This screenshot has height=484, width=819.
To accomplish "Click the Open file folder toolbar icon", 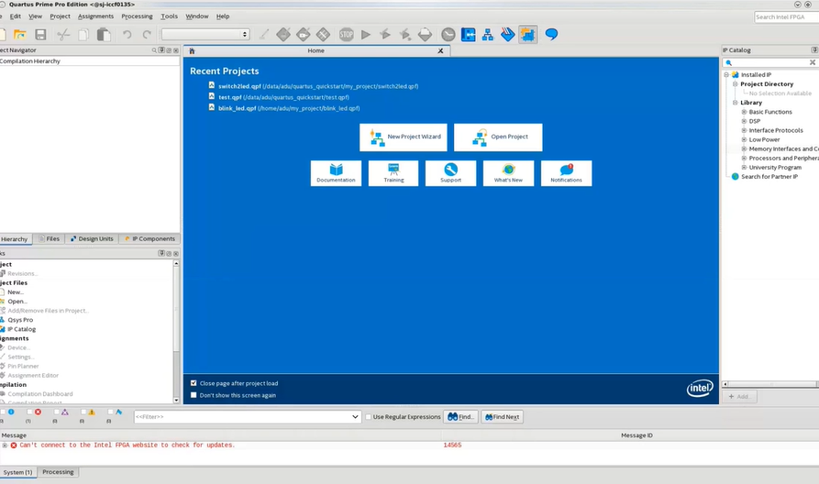I will (x=20, y=35).
